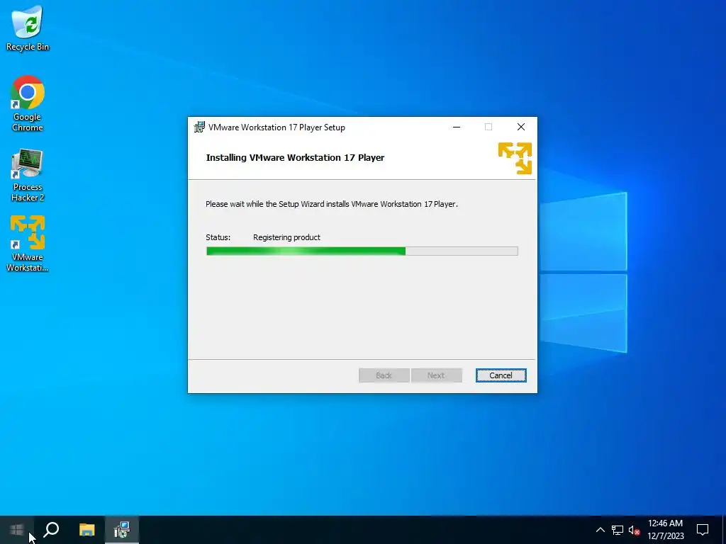Minimize the VMware Setup window
Viewport: 726px width, 544px height.
[457, 127]
